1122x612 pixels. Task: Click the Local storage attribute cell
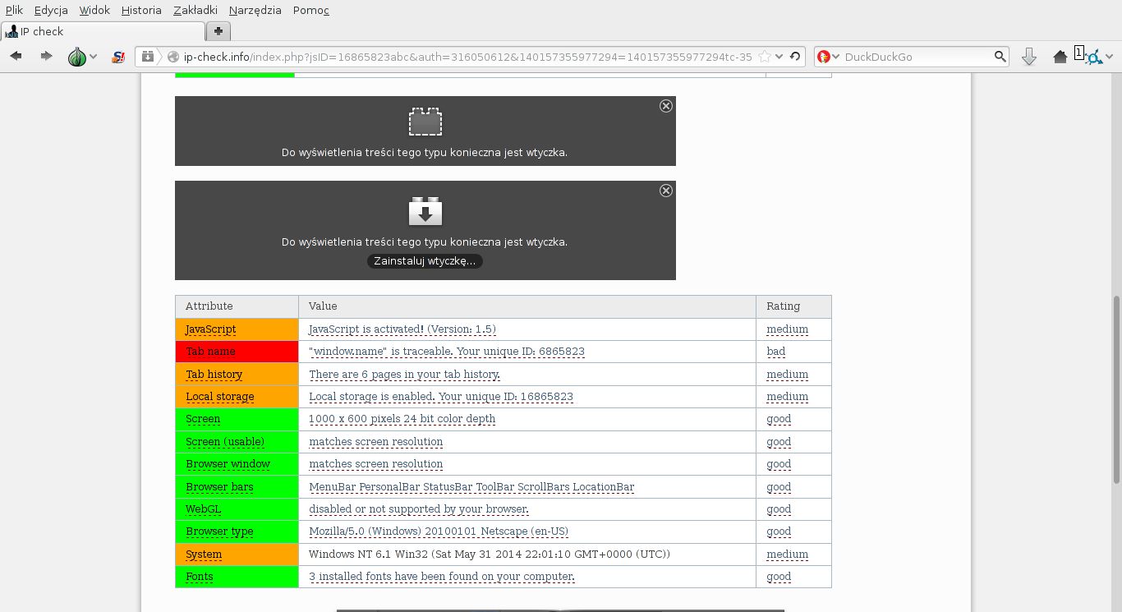click(x=237, y=397)
